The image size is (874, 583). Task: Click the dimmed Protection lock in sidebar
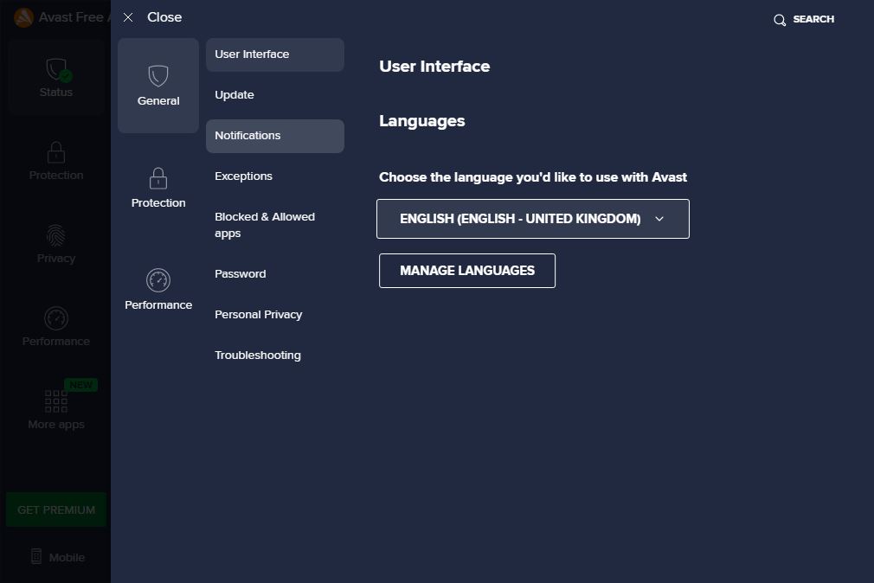click(x=55, y=152)
